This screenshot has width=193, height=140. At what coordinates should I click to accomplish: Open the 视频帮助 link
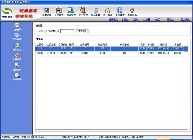coord(113,19)
